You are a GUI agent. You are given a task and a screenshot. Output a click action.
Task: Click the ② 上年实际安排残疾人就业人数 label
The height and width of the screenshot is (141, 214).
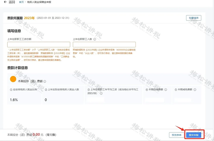pyautogui.click(x=62, y=90)
